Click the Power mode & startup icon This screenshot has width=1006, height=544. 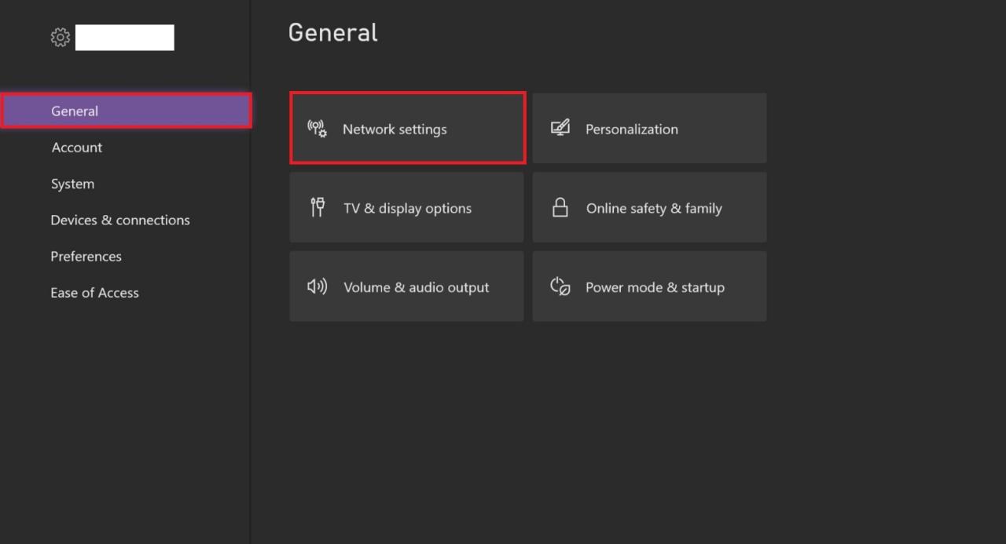click(x=560, y=286)
